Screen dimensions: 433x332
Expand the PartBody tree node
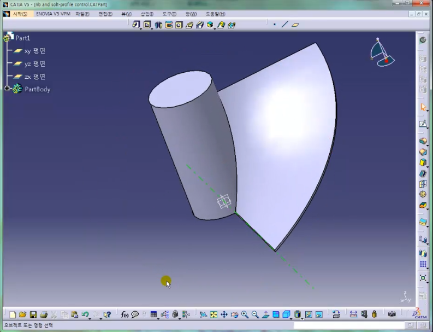[7, 89]
